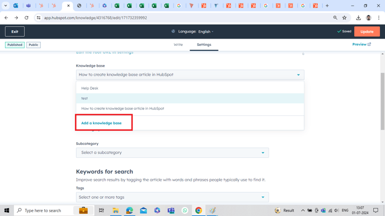The width and height of the screenshot is (385, 216).
Task: Open WhatsApp from the taskbar
Action: 185,210
